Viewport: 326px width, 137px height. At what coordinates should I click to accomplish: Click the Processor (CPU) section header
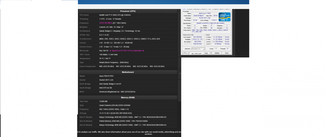coord(128,11)
